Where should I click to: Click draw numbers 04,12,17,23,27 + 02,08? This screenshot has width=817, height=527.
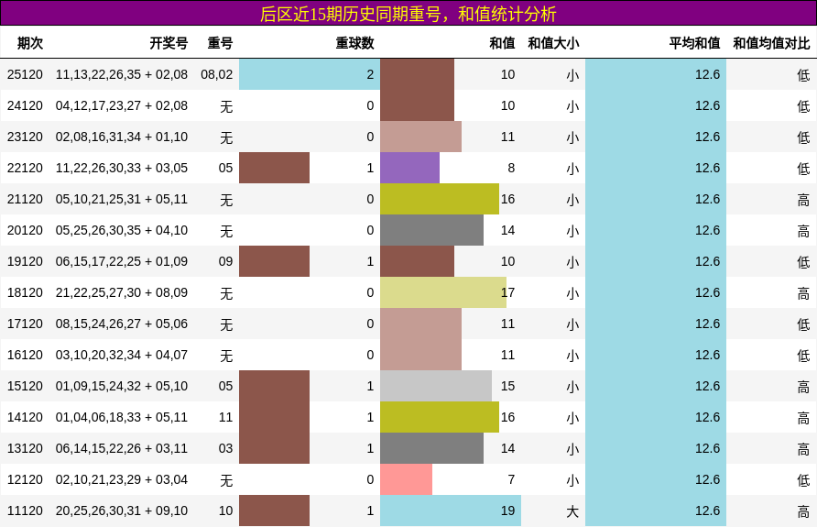pyautogui.click(x=122, y=105)
